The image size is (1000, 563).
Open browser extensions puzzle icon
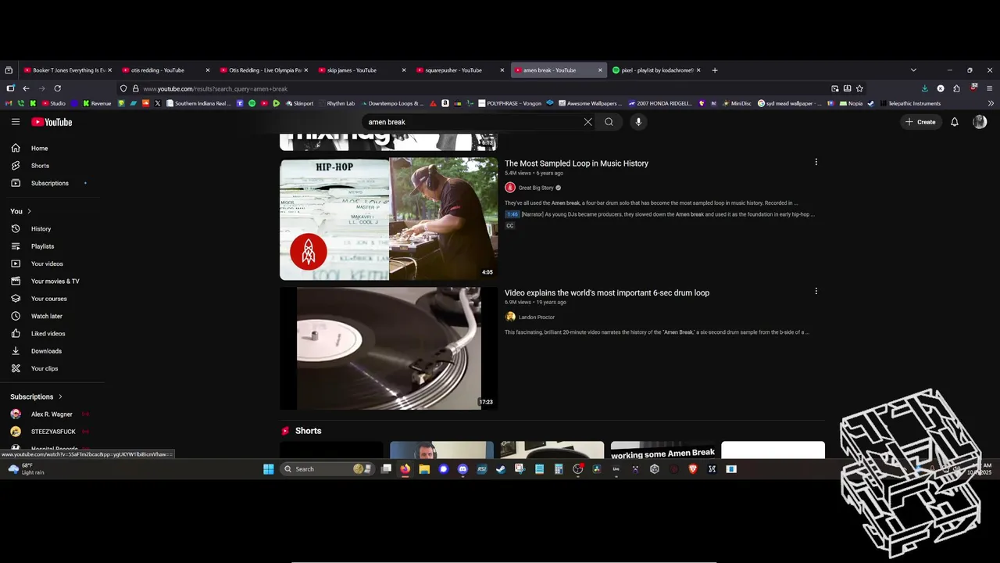pyautogui.click(x=956, y=88)
